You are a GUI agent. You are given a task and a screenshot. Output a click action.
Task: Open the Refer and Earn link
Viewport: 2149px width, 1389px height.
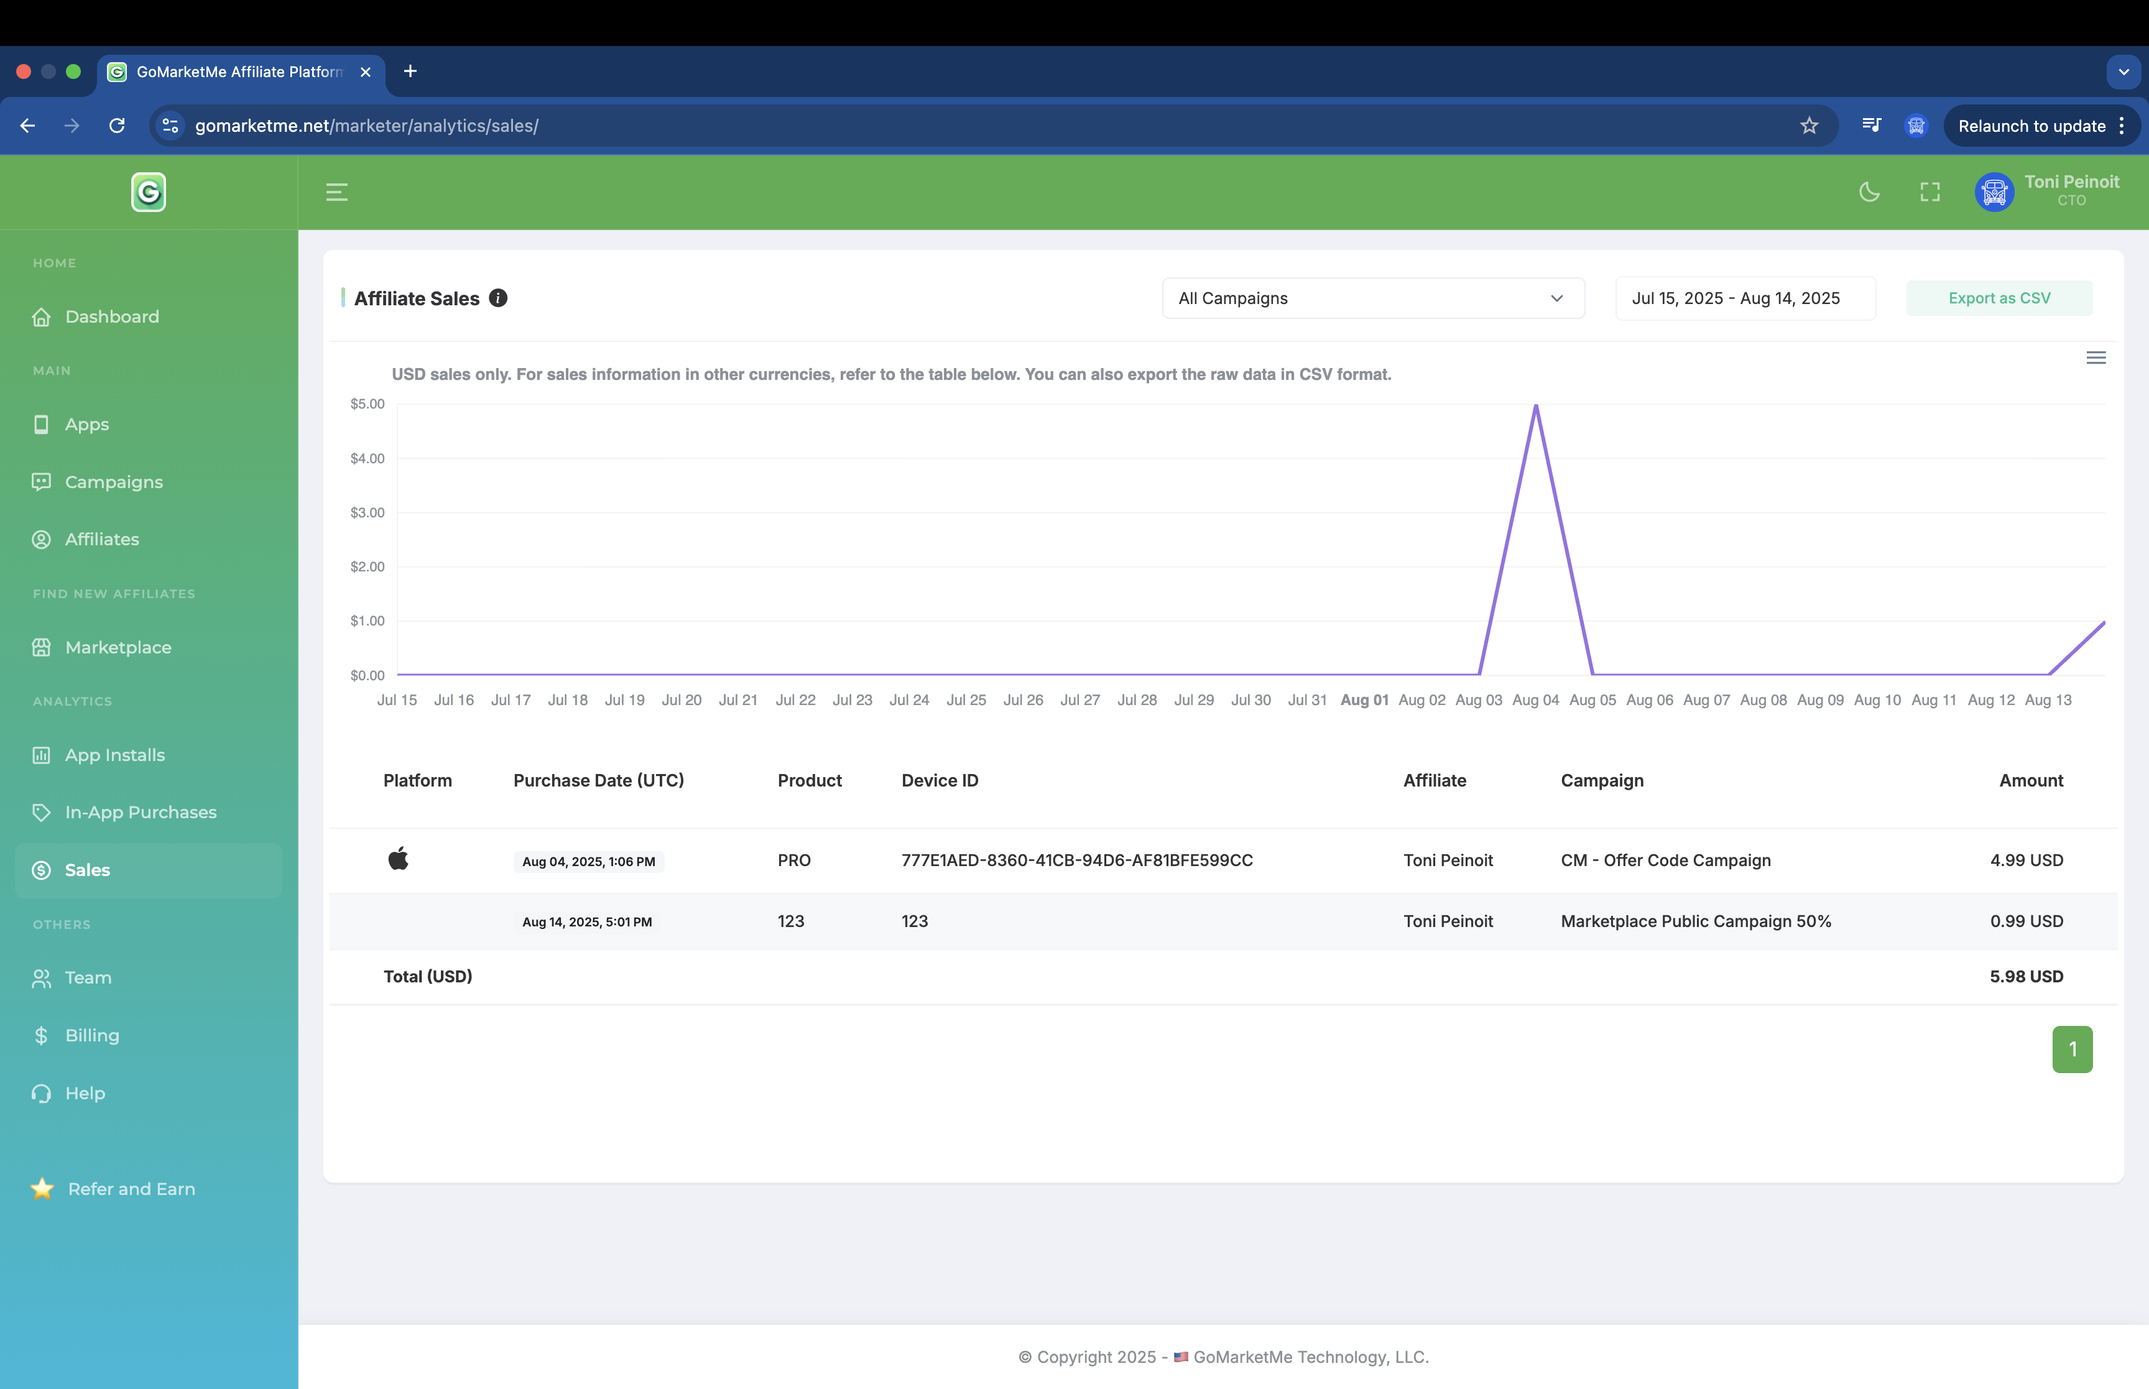131,1189
